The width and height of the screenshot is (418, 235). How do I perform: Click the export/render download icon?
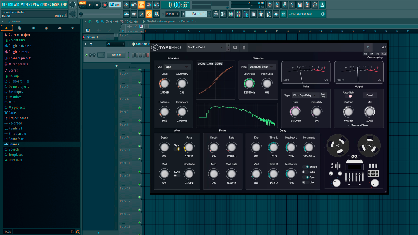[x=322, y=5]
